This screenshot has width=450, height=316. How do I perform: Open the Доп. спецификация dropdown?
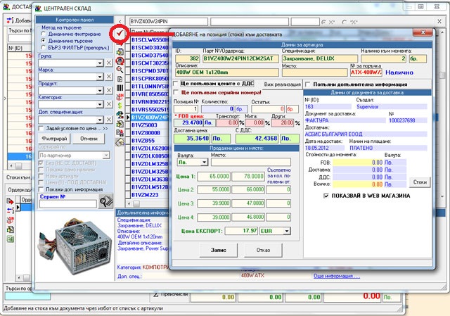tap(100, 120)
